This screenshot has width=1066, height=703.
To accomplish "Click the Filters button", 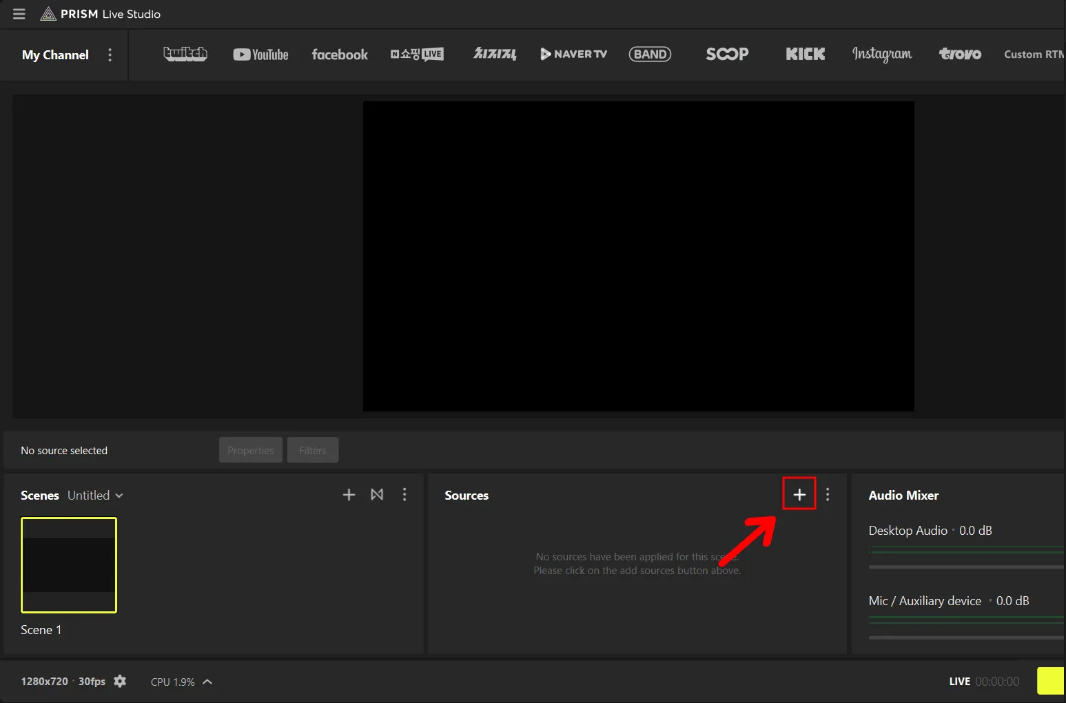I will click(x=313, y=450).
